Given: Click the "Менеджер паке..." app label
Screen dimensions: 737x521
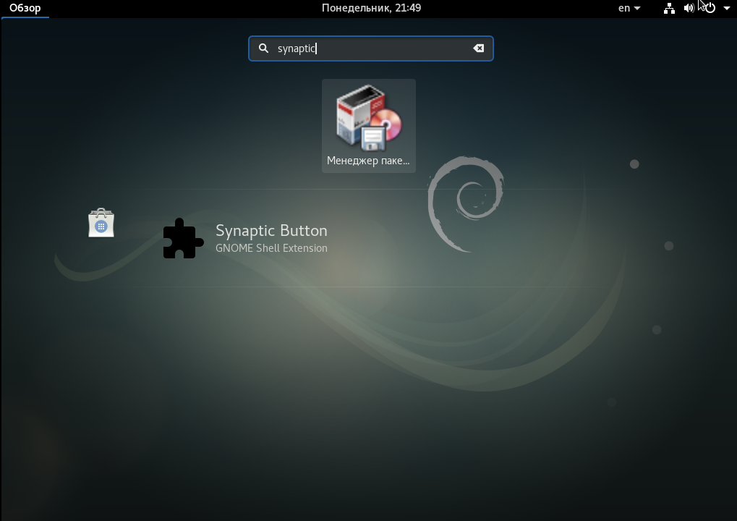Looking at the screenshot, I should click(x=368, y=161).
